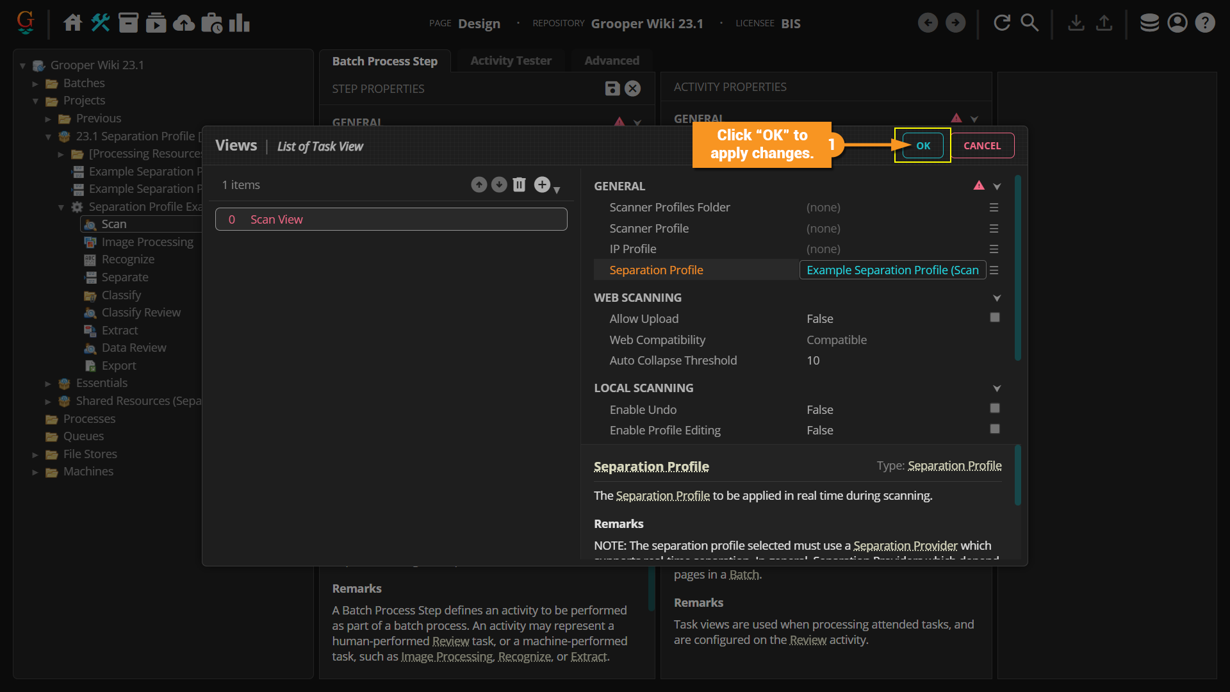Move item down with the down arrow icon

(x=499, y=185)
